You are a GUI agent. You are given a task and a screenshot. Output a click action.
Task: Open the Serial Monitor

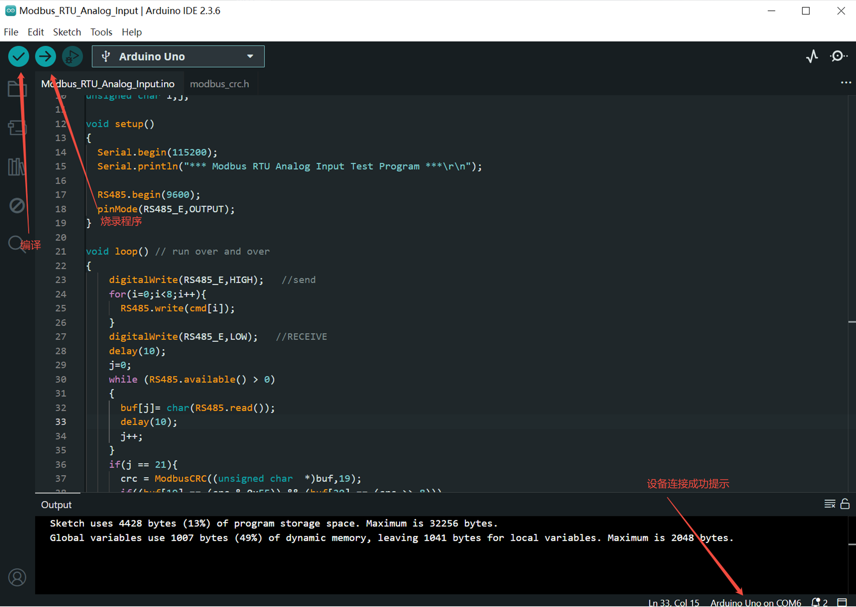[838, 56]
